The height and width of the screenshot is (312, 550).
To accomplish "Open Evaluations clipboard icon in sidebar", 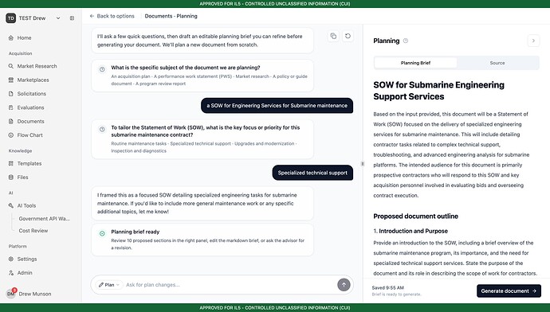I will coord(11,107).
